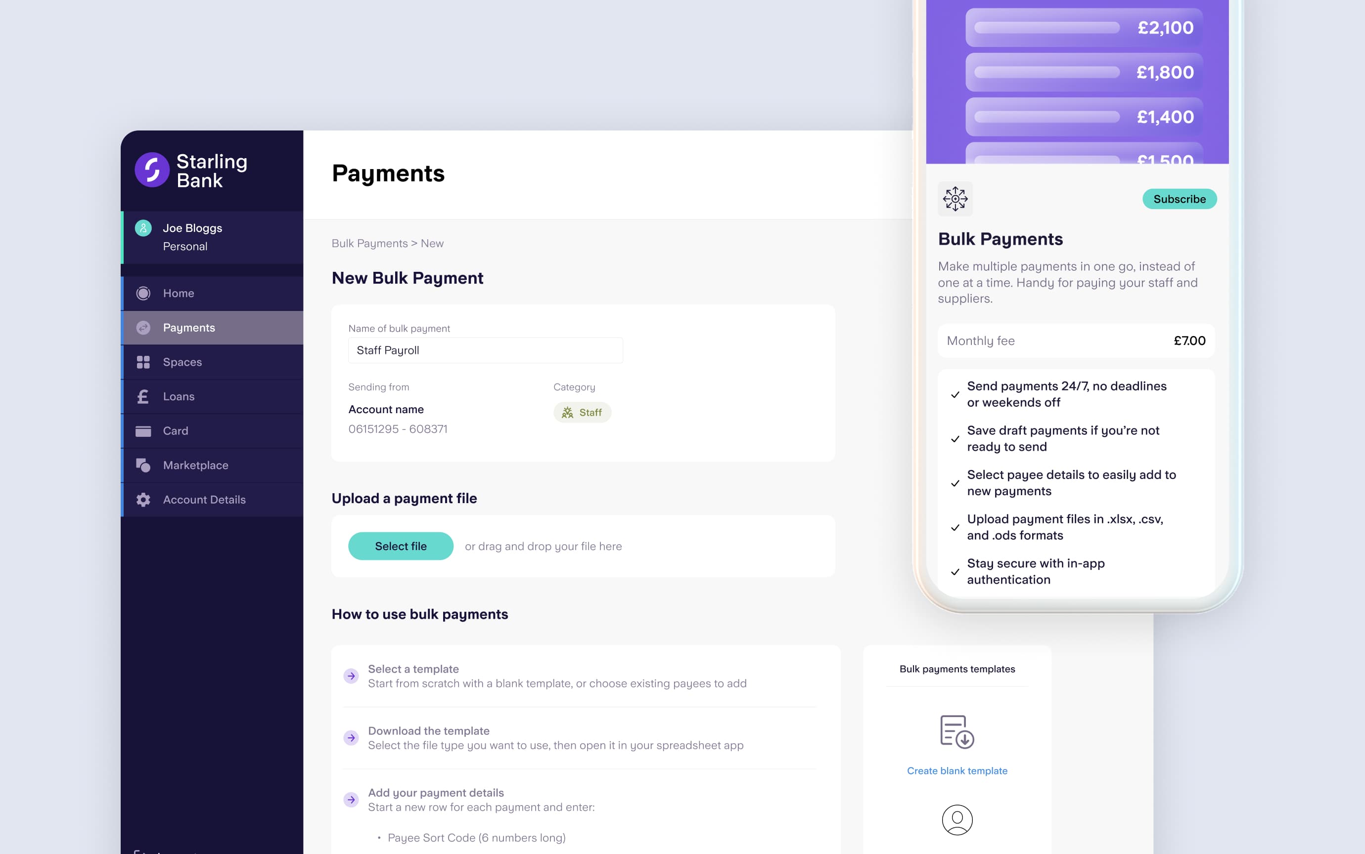Toggle the Staff category tag
Image resolution: width=1365 pixels, height=854 pixels.
[x=581, y=411]
